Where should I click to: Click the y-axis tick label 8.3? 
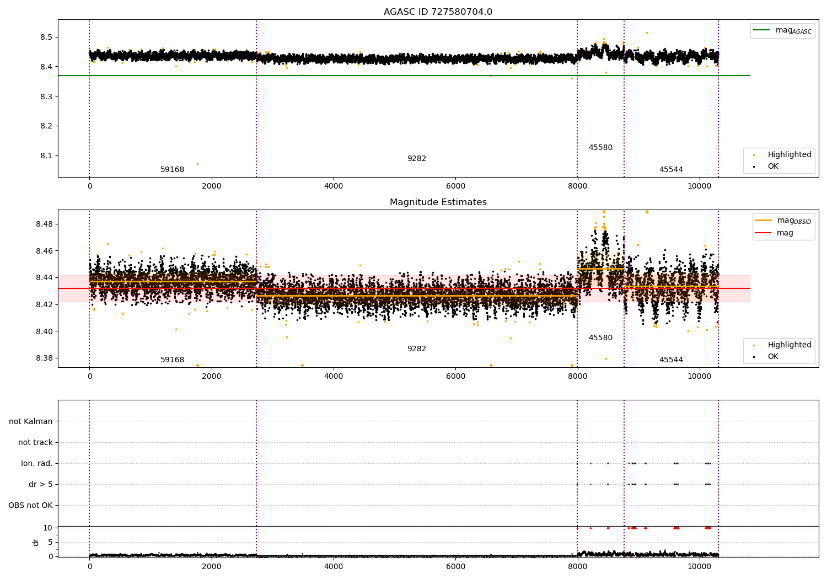click(x=46, y=96)
